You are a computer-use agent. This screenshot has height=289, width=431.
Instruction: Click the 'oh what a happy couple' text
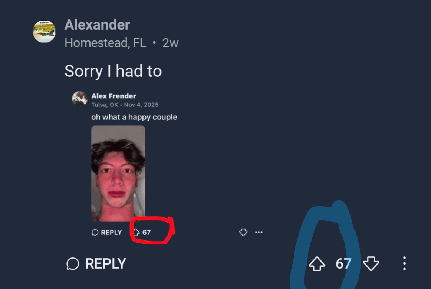(x=134, y=117)
